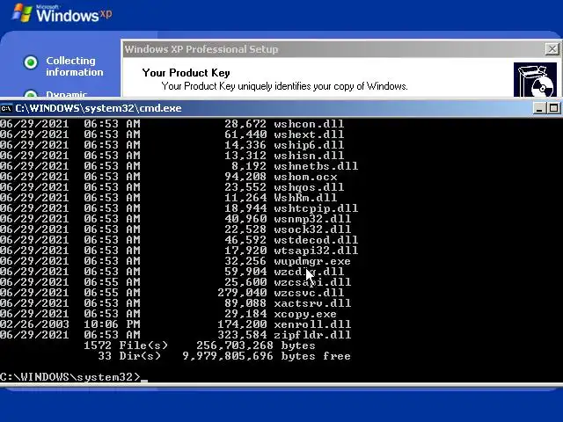Click the 256,703,268 bytes total

point(256,346)
